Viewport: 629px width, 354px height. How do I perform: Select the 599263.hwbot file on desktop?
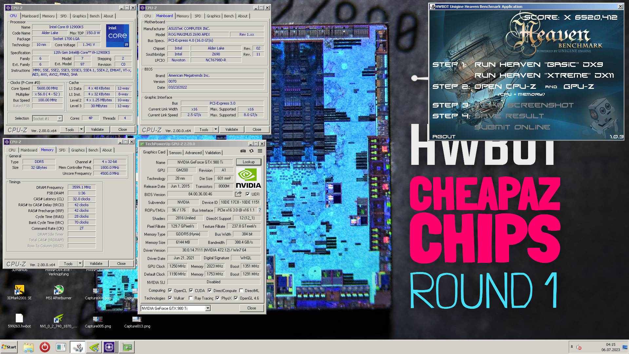tap(19, 321)
